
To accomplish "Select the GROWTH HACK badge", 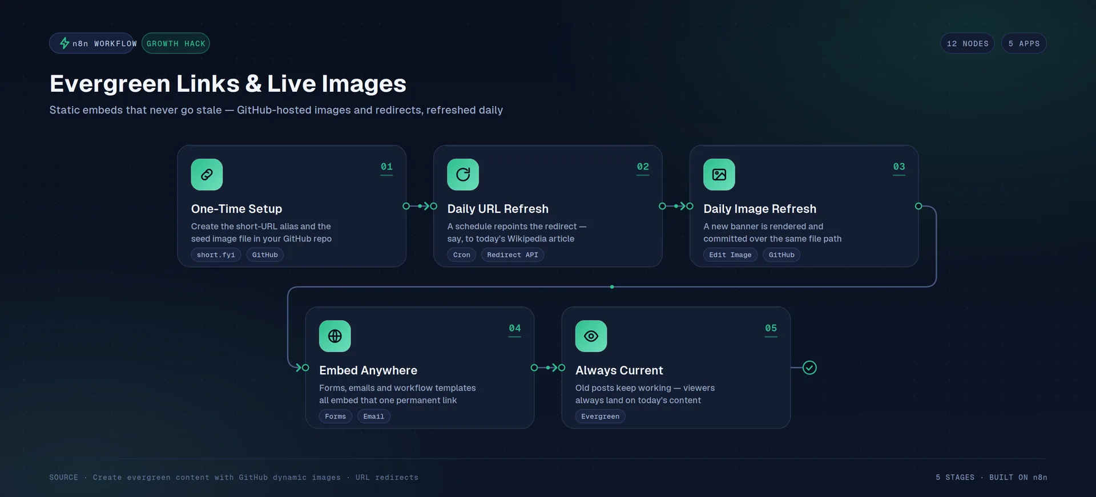I will pos(176,43).
